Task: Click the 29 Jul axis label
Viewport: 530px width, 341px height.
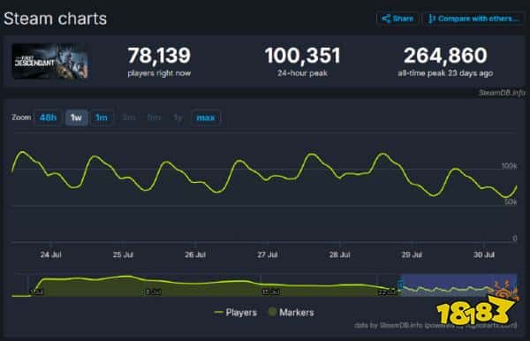Action: [x=412, y=254]
